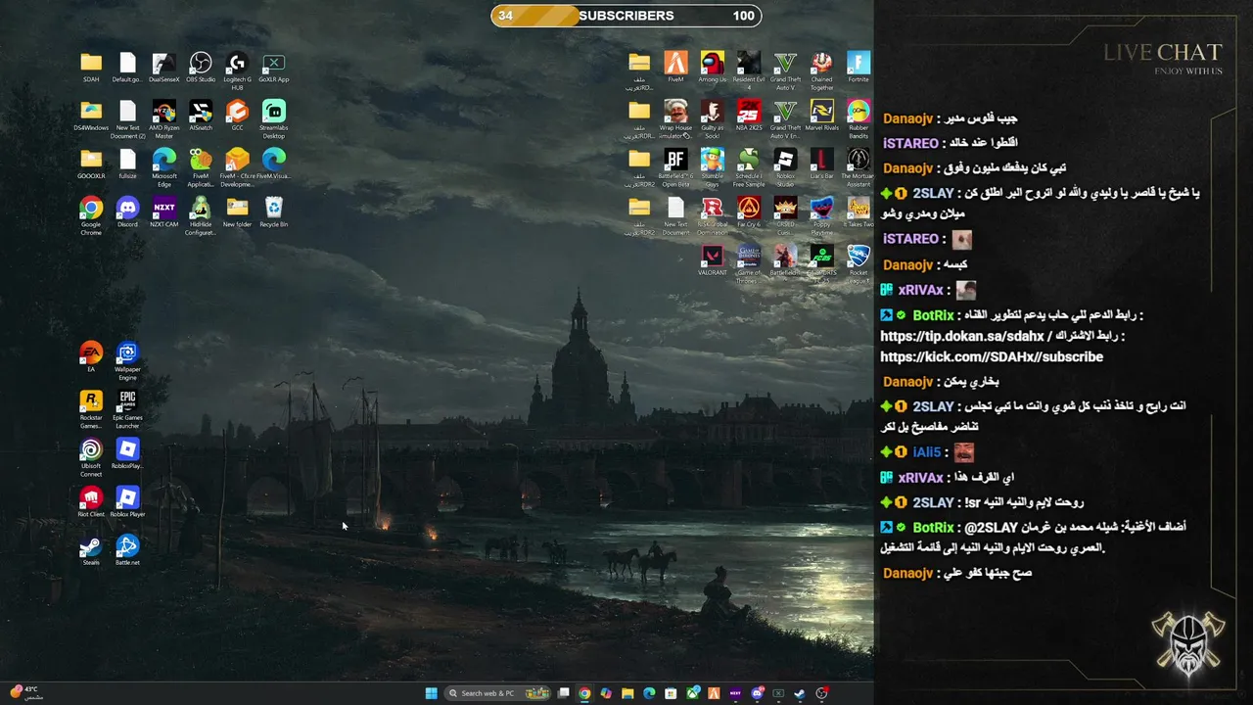
Task: Open the Windows Start menu
Action: [x=432, y=693]
